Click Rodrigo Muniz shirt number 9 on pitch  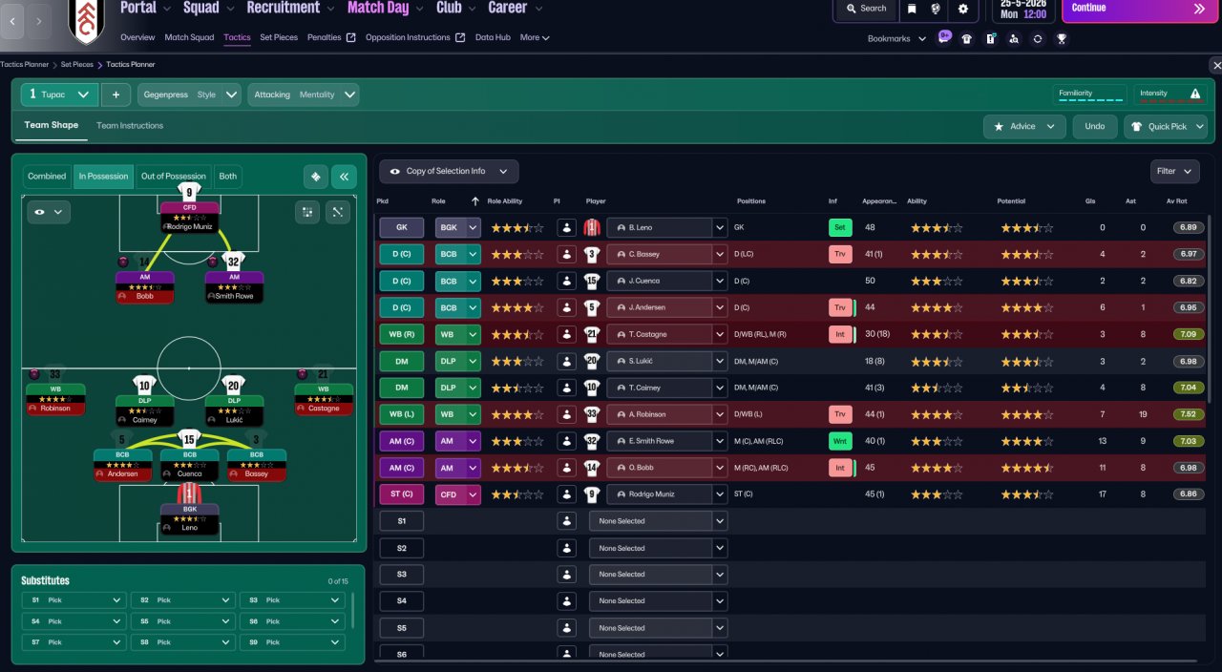(189, 192)
